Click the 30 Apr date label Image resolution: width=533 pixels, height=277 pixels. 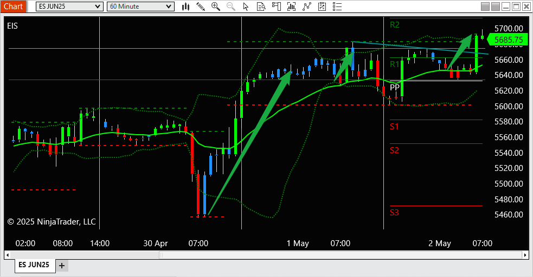click(156, 243)
